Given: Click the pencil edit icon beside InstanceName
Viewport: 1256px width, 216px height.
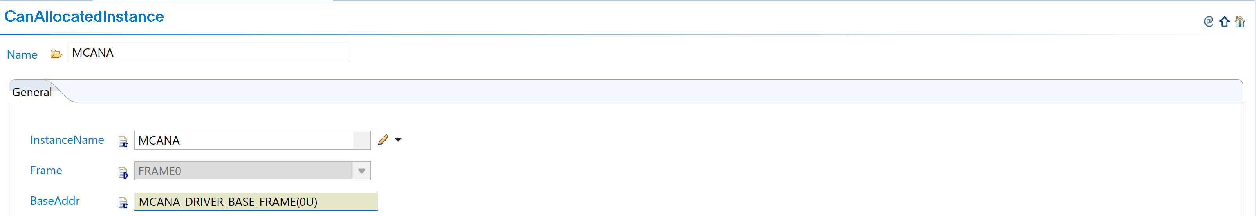Looking at the screenshot, I should coord(383,140).
